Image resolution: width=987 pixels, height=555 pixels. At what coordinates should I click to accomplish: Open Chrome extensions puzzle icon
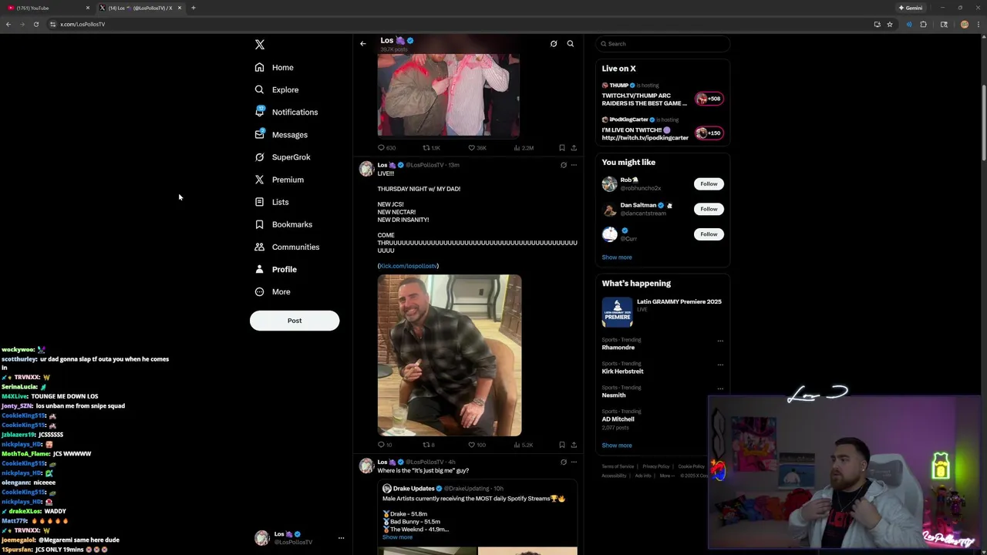tap(924, 24)
